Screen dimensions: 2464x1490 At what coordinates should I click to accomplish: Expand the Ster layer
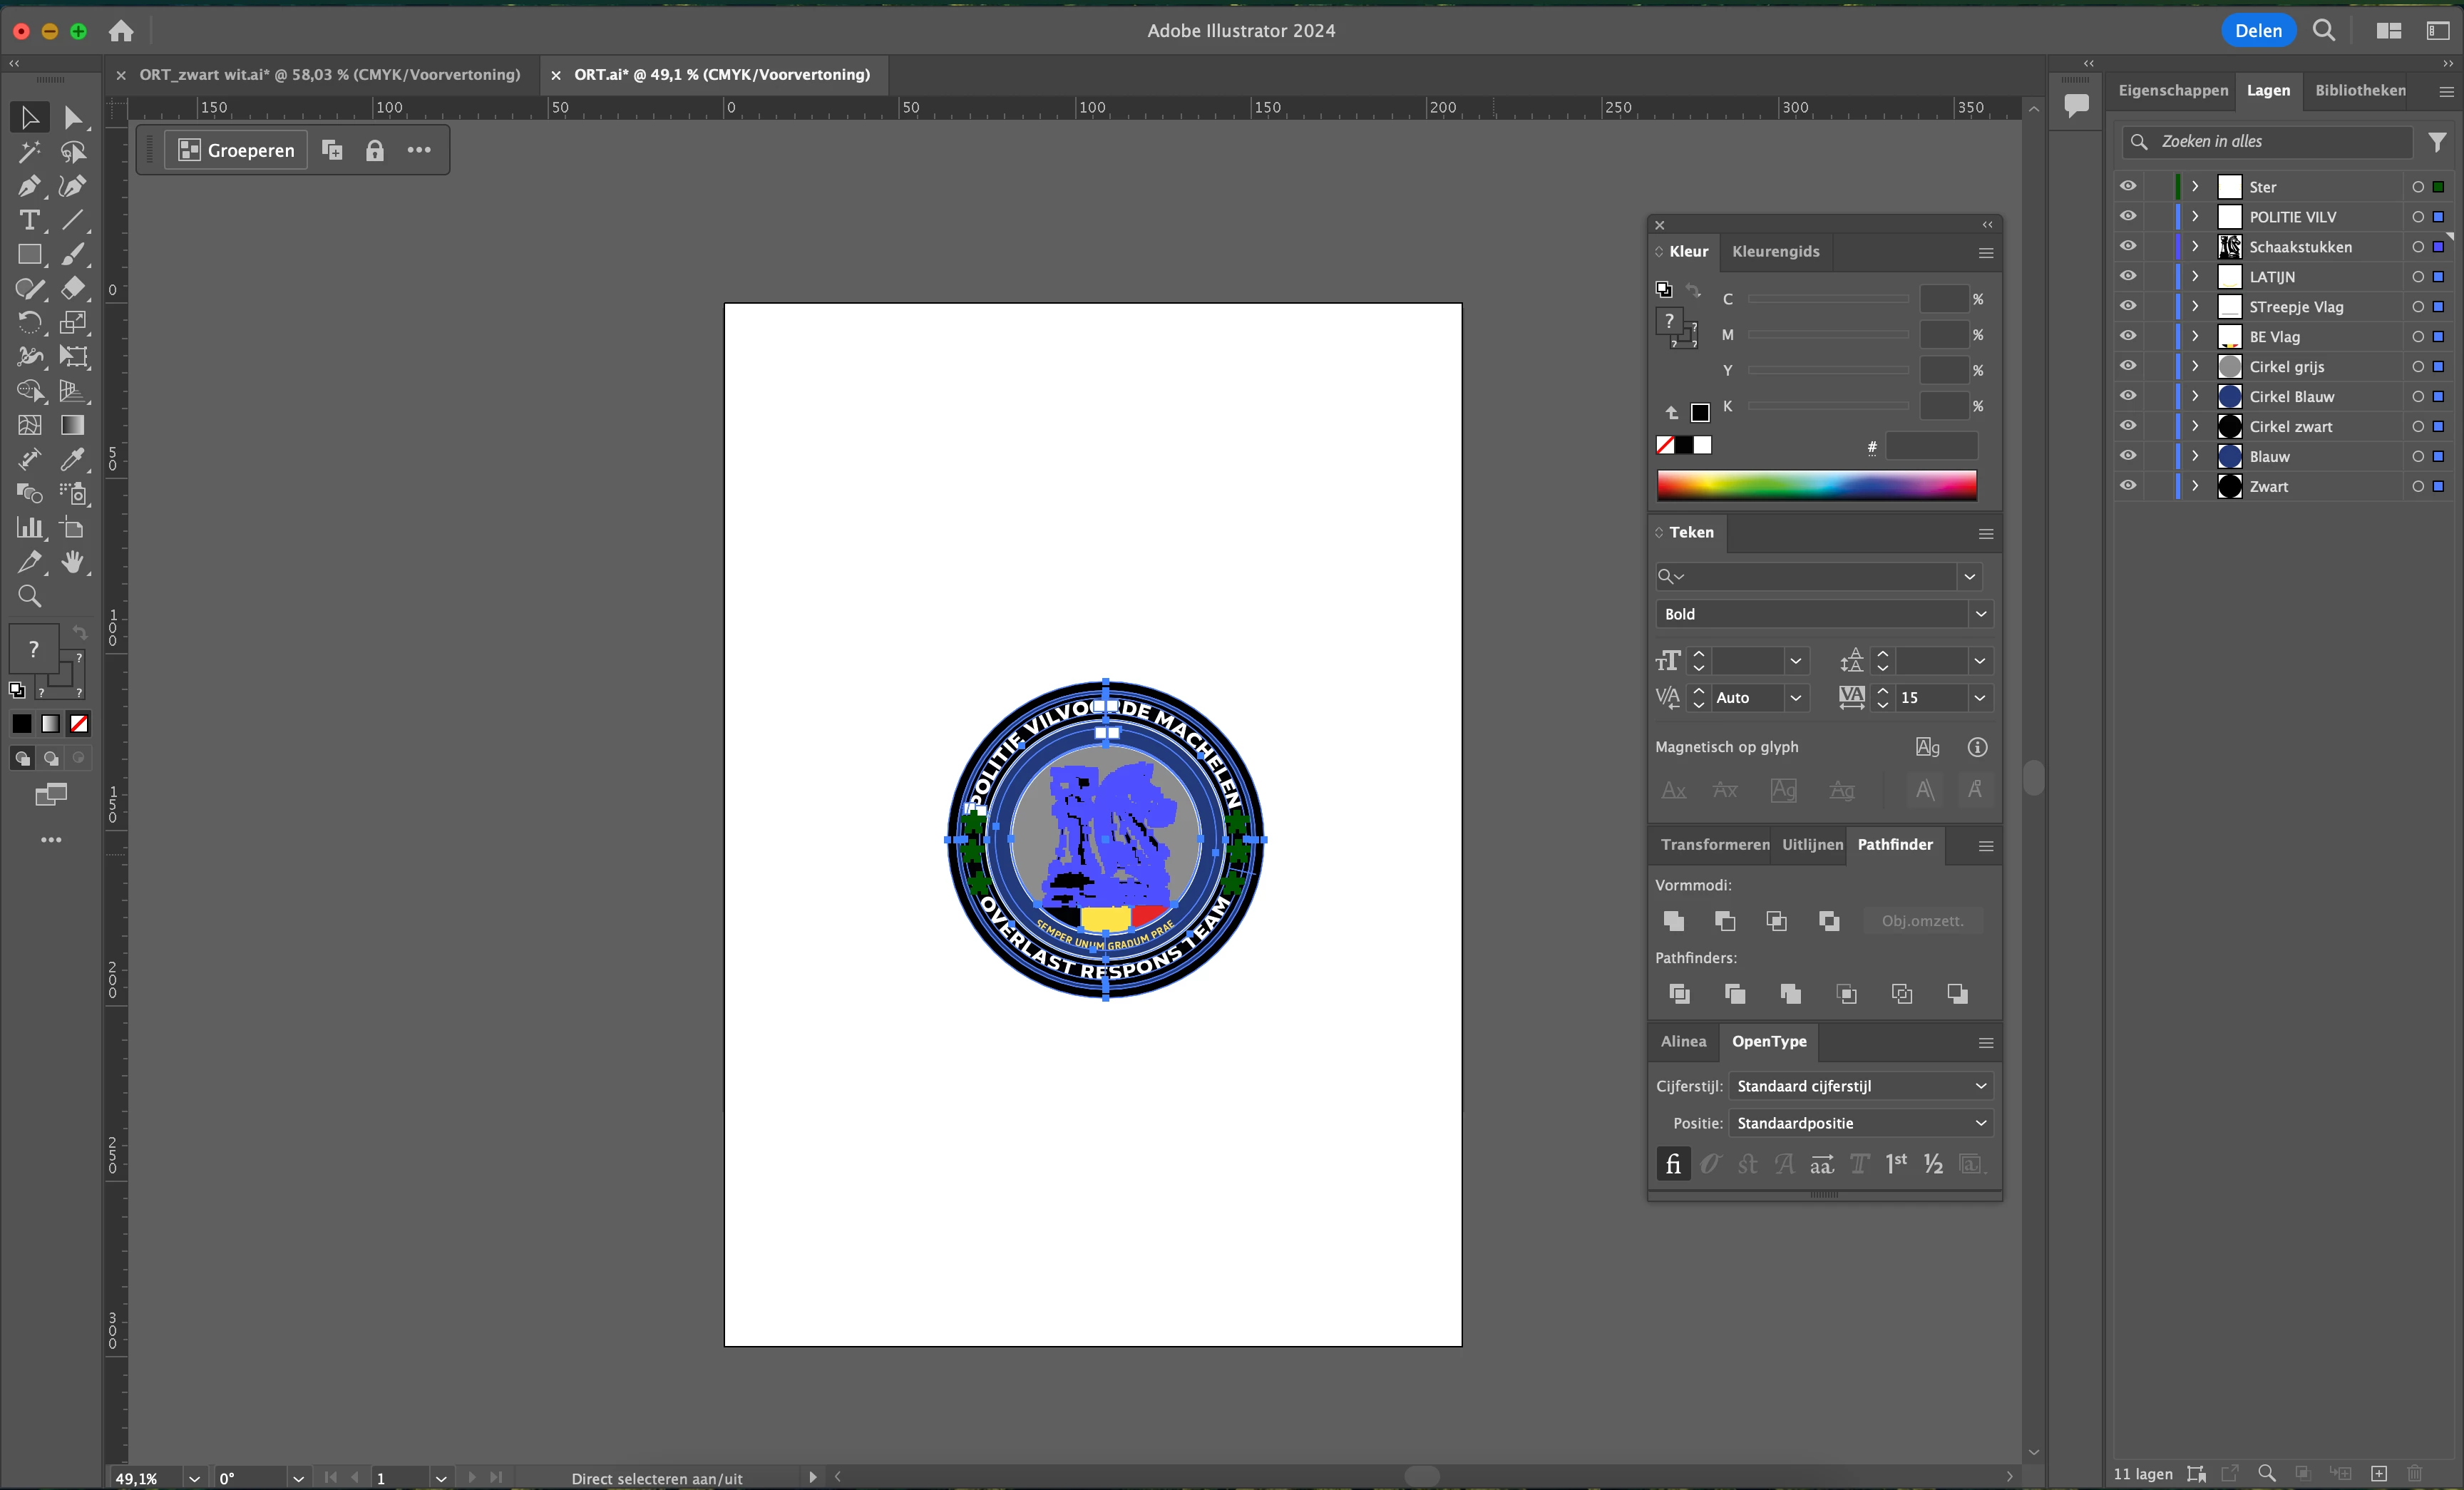(x=2194, y=187)
